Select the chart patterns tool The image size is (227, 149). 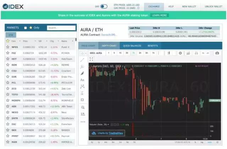[82, 86]
